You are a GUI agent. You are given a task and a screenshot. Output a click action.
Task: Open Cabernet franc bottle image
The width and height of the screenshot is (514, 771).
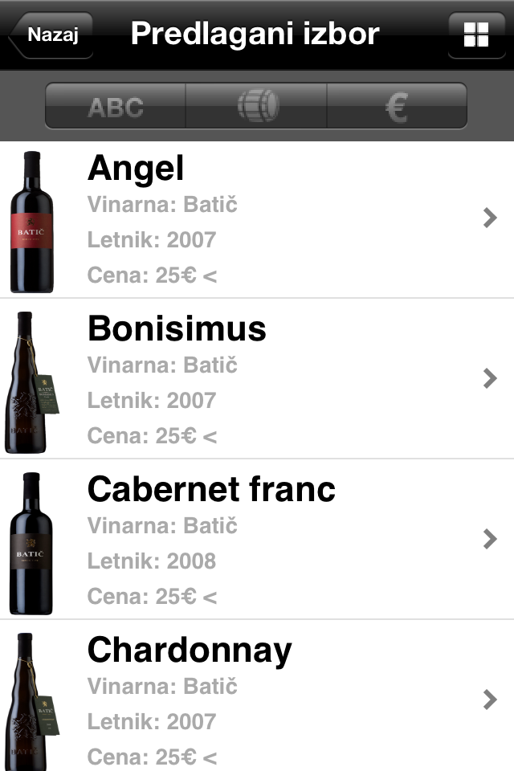(x=32, y=543)
